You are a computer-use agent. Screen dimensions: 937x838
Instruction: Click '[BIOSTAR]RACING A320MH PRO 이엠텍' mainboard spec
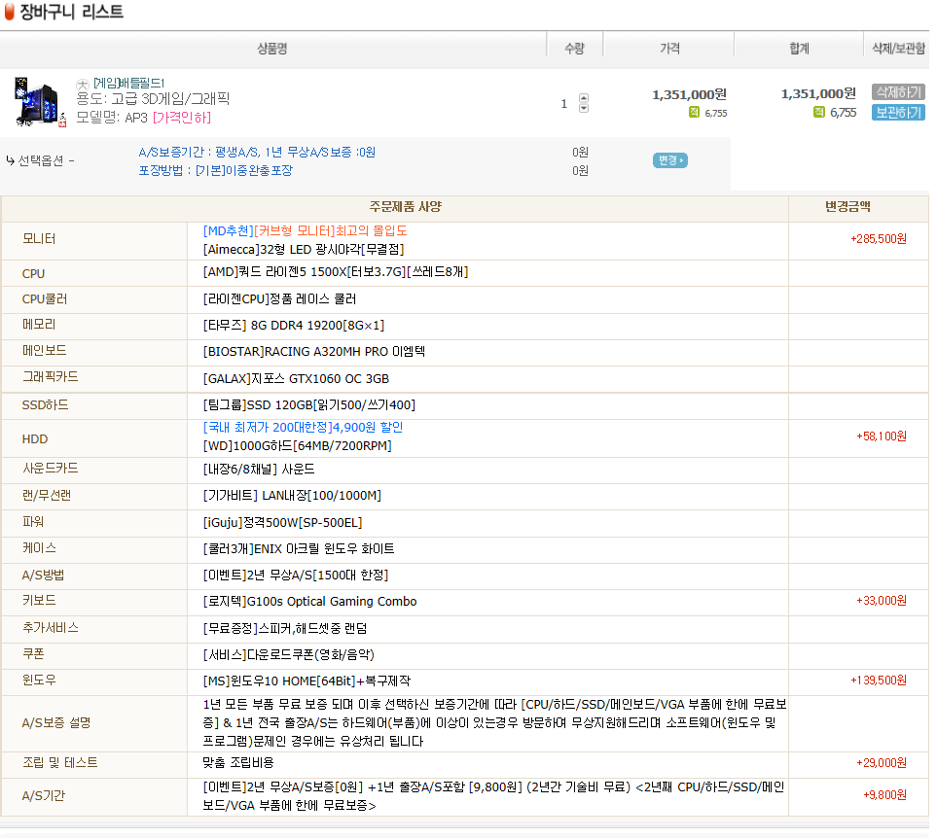click(x=314, y=352)
